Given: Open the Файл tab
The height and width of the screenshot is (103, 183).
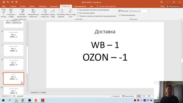Looking at the screenshot, I should [x=4, y=6].
